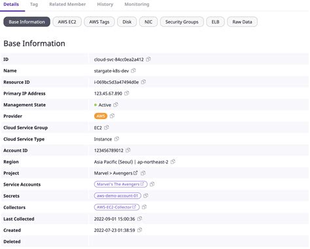Copy the Primary IP Address
310x249 pixels.
click(126, 93)
